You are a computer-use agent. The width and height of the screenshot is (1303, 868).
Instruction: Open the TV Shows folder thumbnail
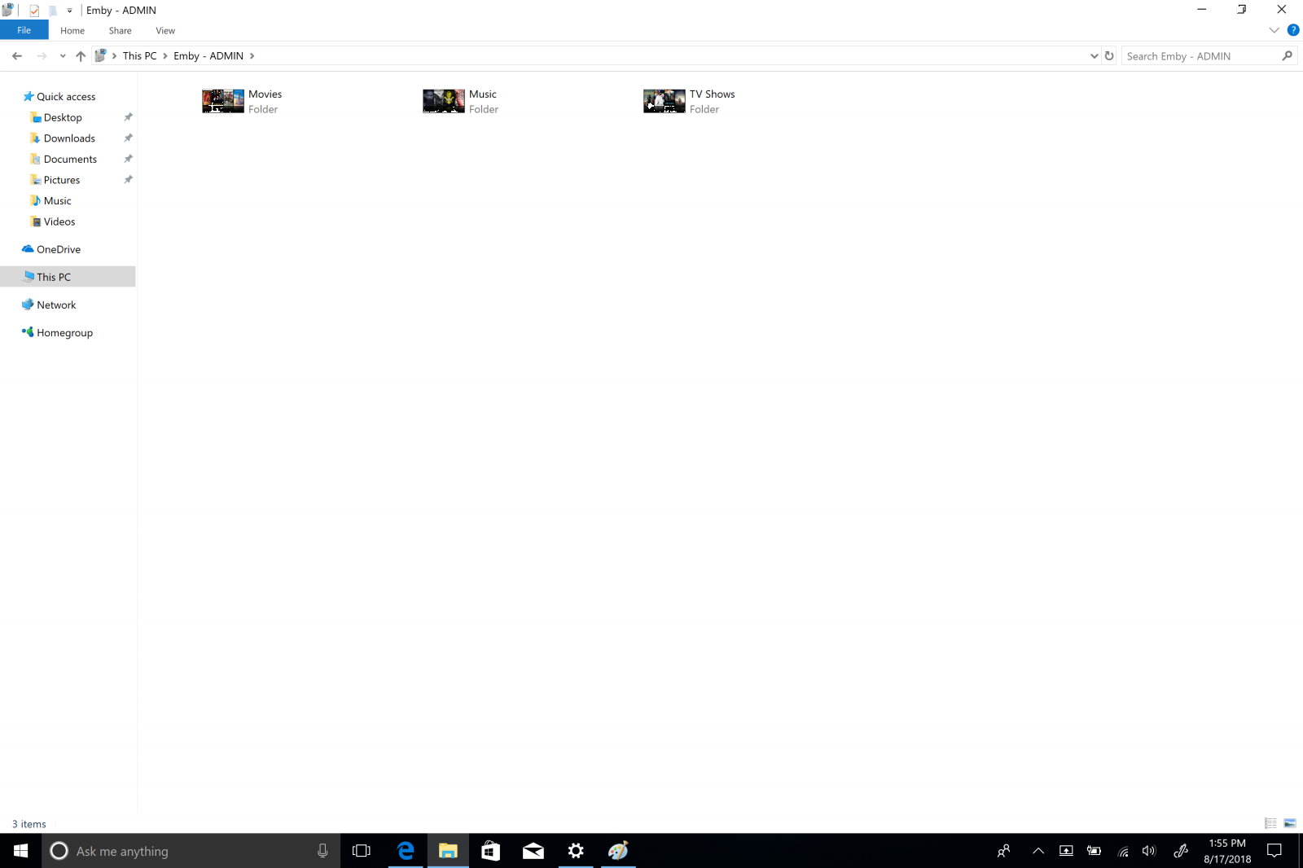[x=665, y=101]
